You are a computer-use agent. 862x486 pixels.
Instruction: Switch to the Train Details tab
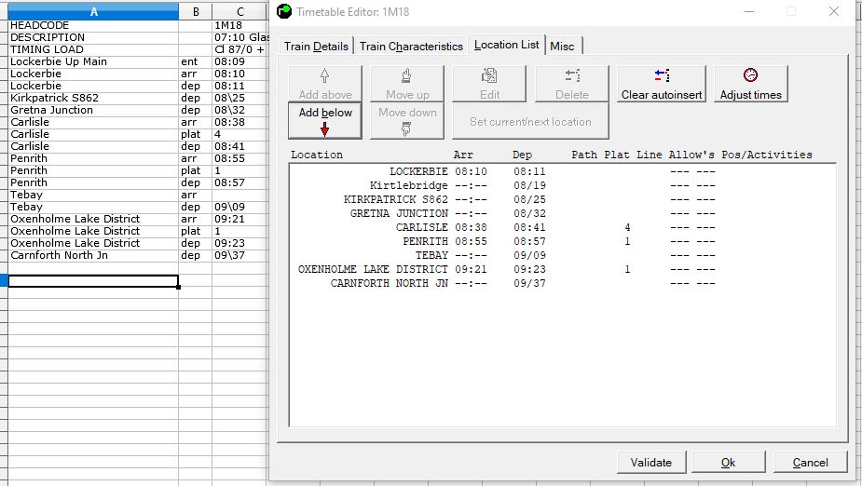click(x=316, y=47)
